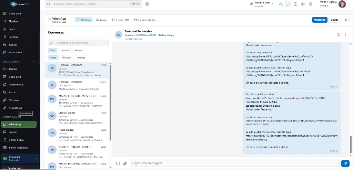Collapse the DOCUMENTOS sidebar section
The width and height of the screenshot is (353, 170).
(34, 62)
